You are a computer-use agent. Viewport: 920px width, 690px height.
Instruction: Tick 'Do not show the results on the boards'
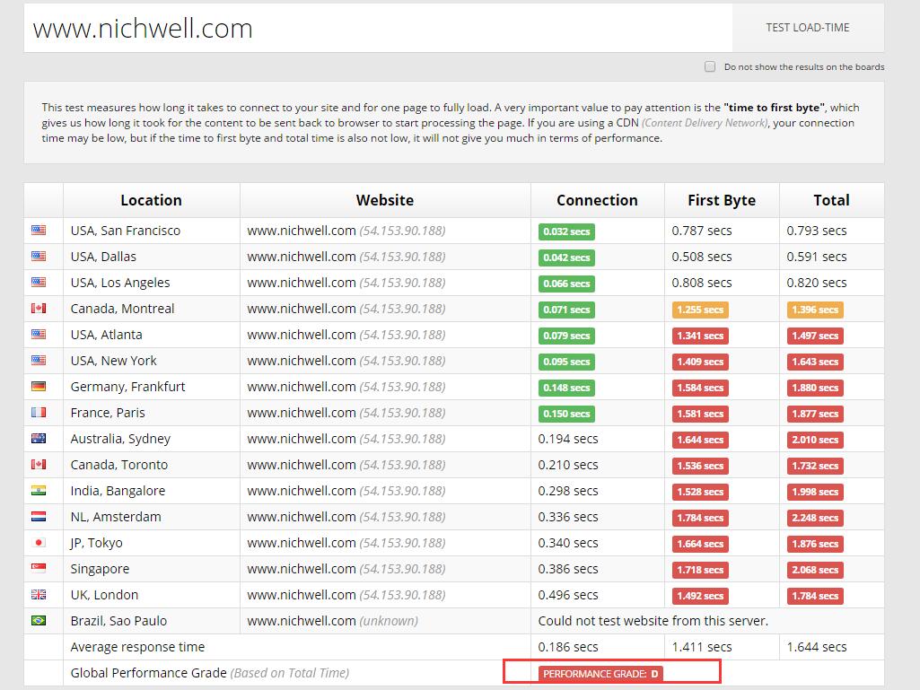710,66
